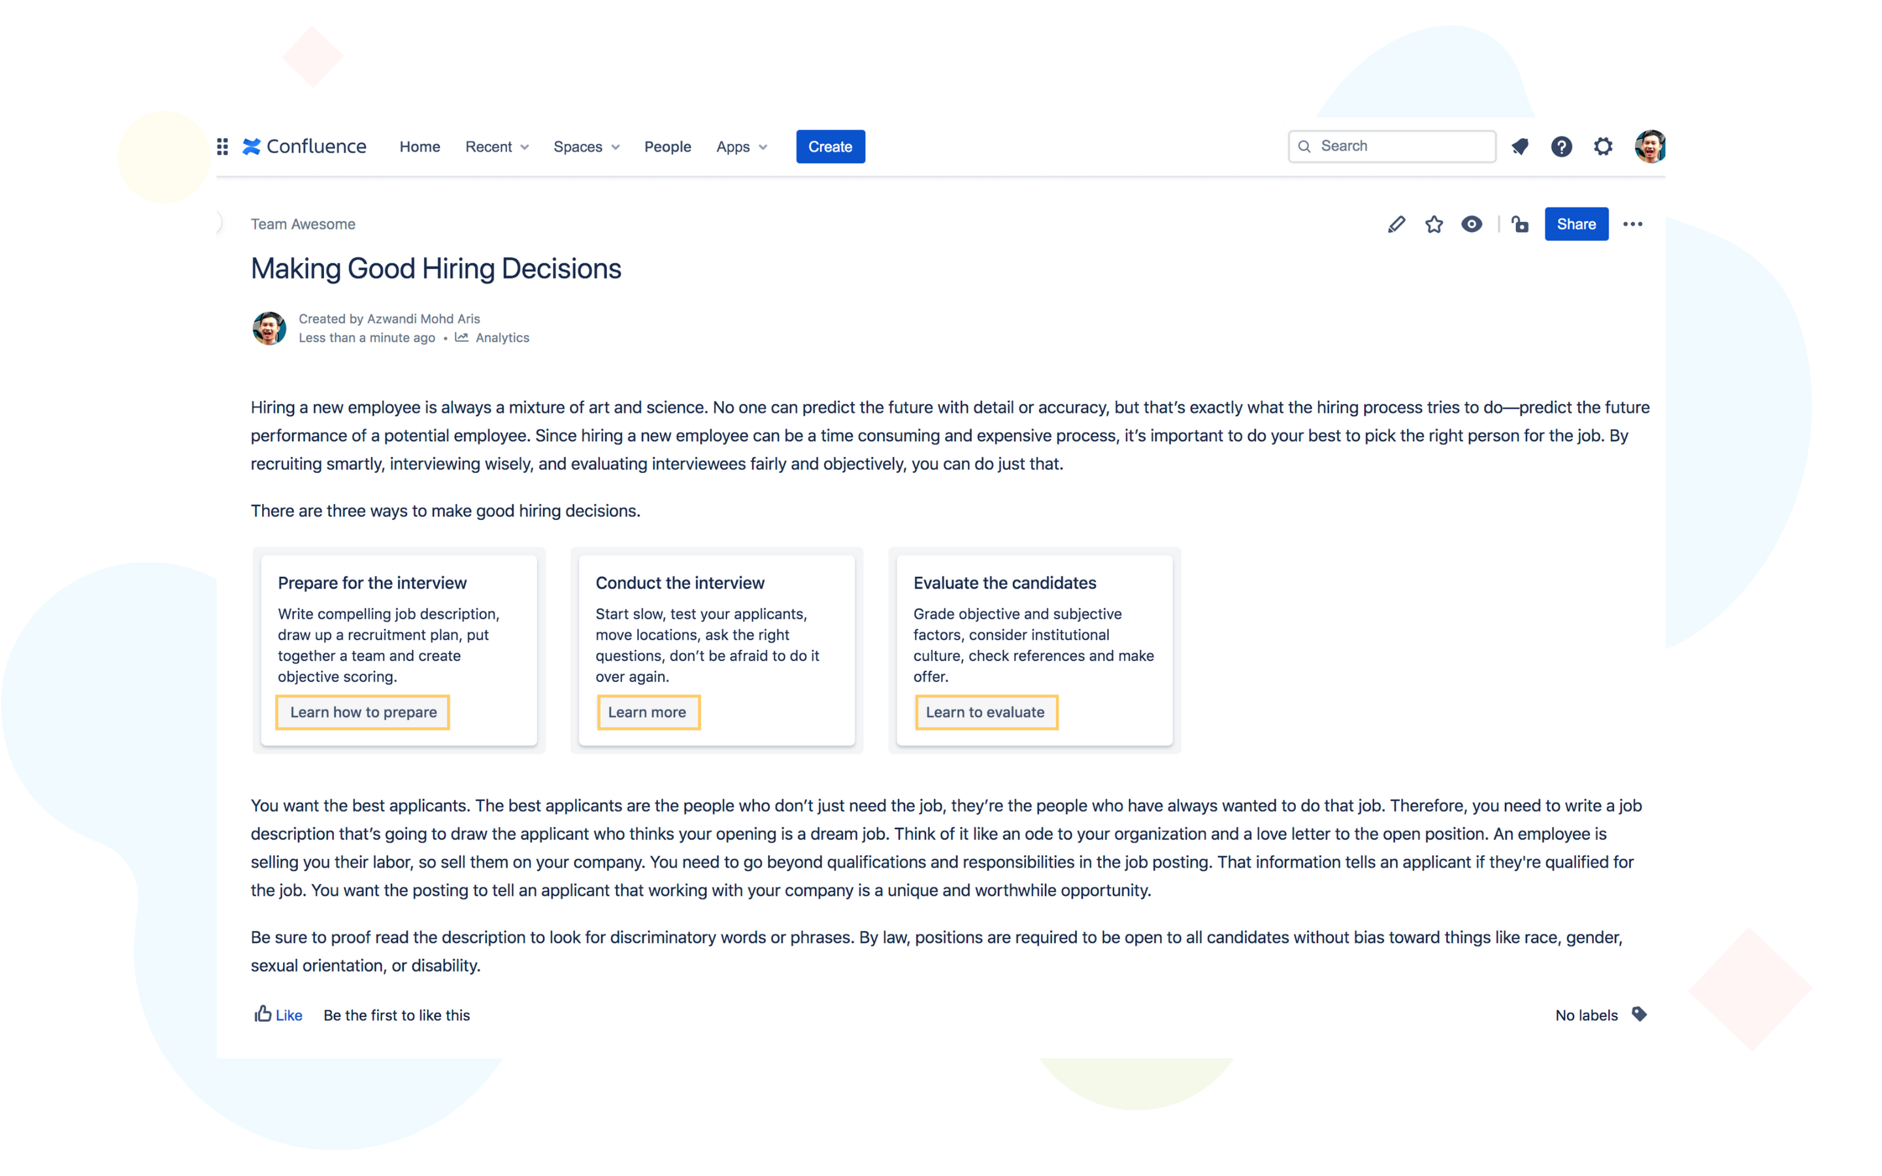Expand the Apps dropdown
The image size is (1882, 1176).
pyautogui.click(x=742, y=146)
